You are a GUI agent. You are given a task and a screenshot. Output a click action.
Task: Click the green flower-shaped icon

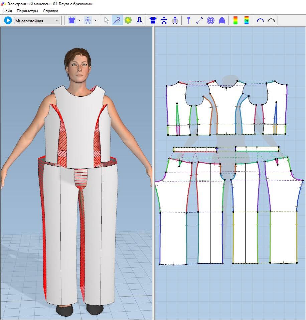[x=128, y=21]
